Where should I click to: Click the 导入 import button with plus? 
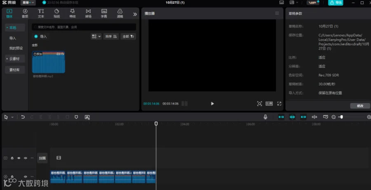(x=40, y=36)
